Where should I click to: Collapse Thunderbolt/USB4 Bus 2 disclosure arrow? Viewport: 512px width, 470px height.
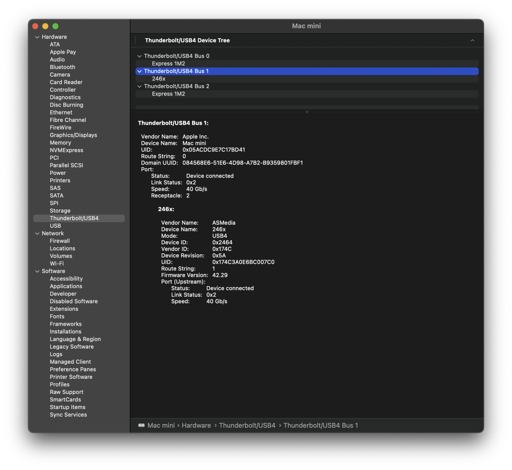(x=140, y=86)
